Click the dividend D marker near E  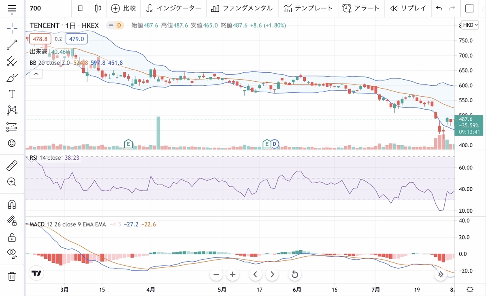click(275, 143)
